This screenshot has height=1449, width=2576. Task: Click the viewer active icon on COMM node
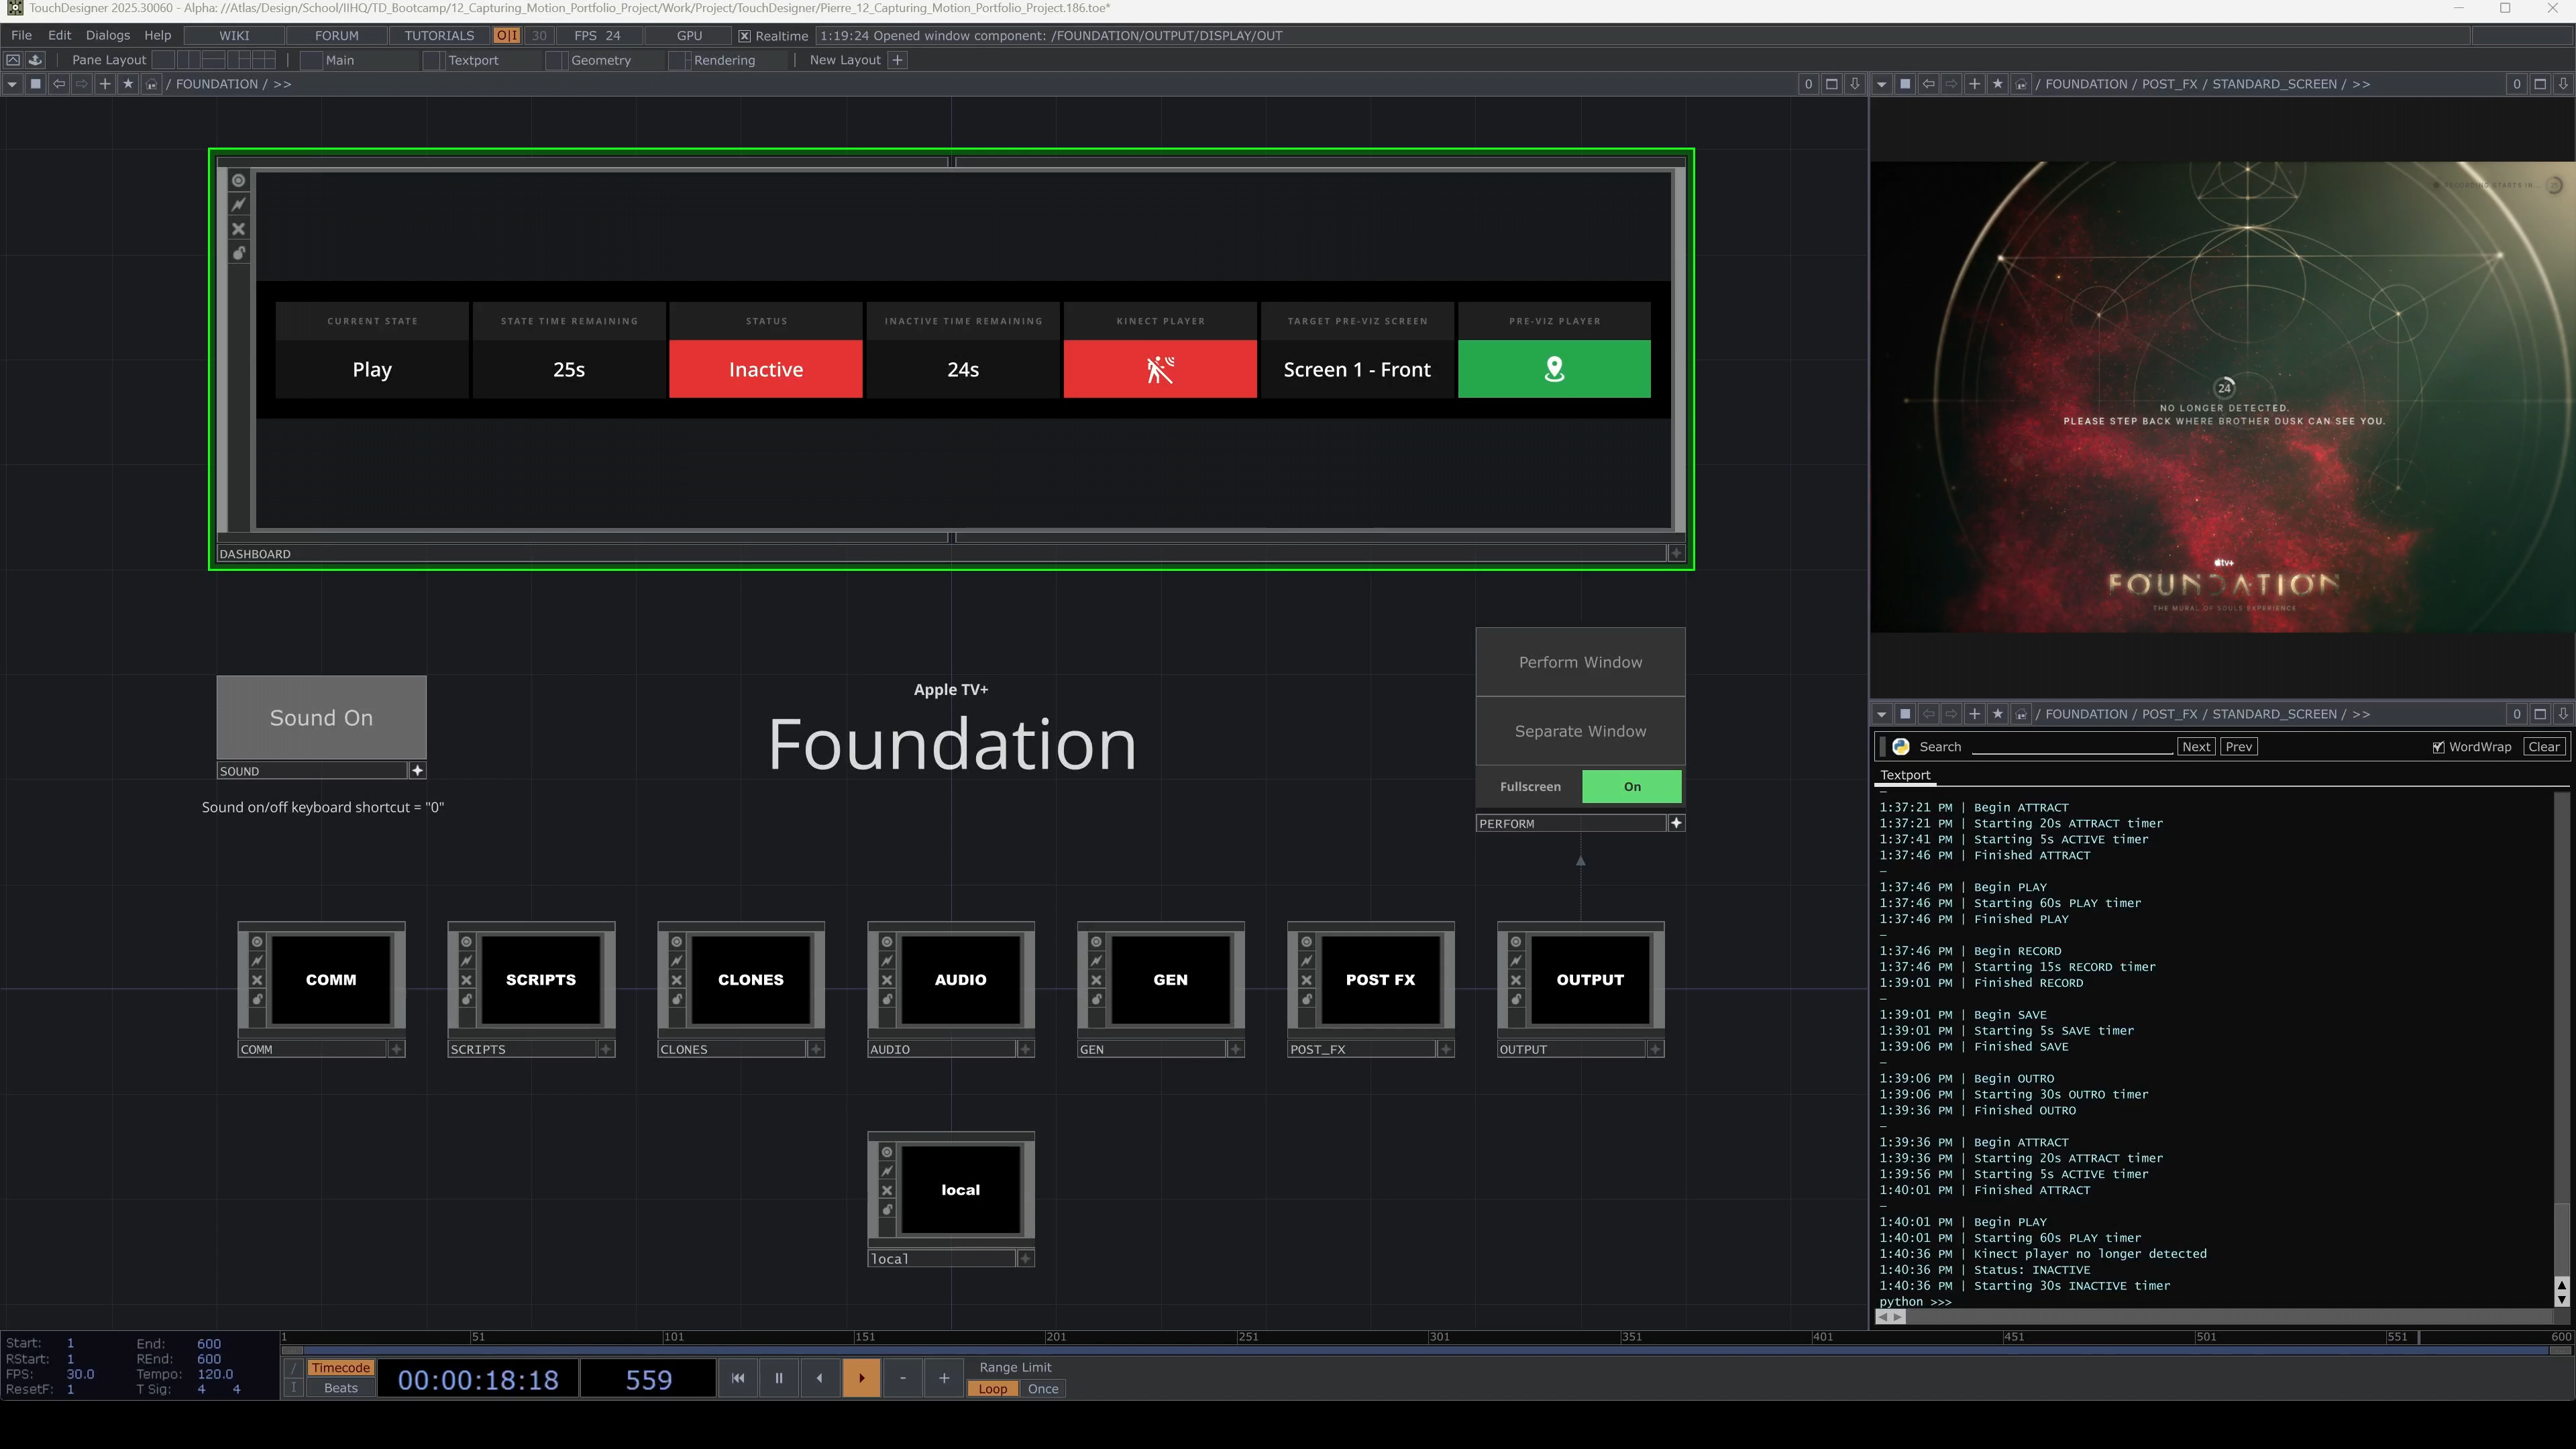(x=257, y=942)
